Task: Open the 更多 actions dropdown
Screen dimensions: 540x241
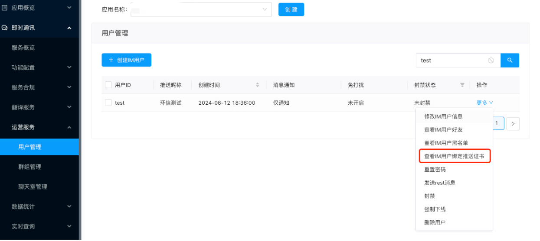Action: pyautogui.click(x=484, y=103)
